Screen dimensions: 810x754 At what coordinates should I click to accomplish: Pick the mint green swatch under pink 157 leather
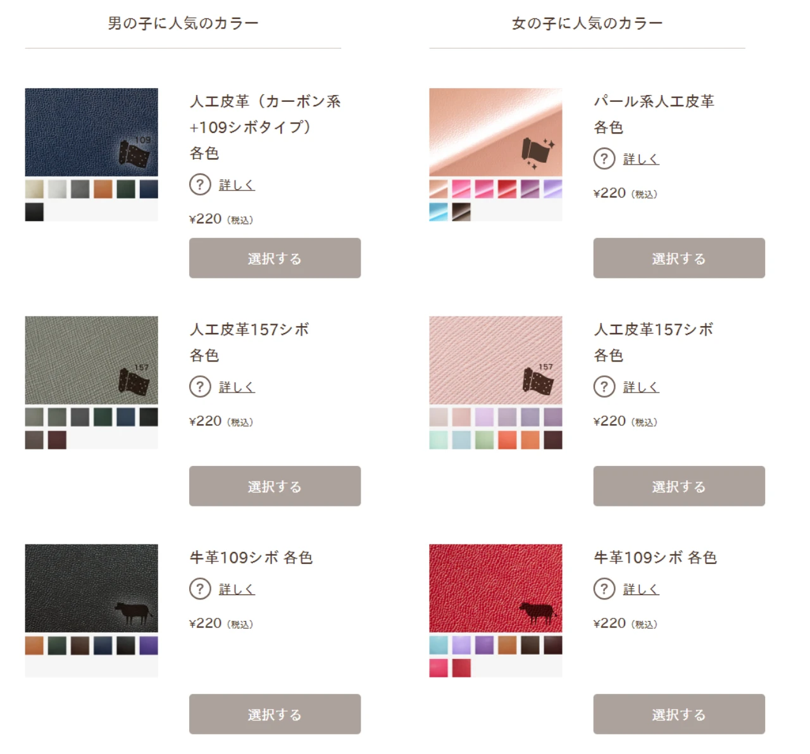pos(439,439)
